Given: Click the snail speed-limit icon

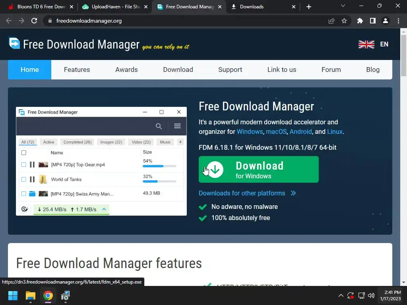Looking at the screenshot, I should pyautogui.click(x=25, y=209).
